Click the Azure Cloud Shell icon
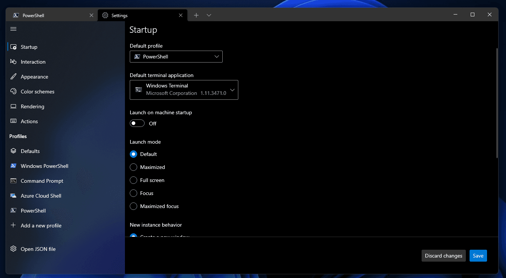Screen dimensions: 506x278 [13, 196]
